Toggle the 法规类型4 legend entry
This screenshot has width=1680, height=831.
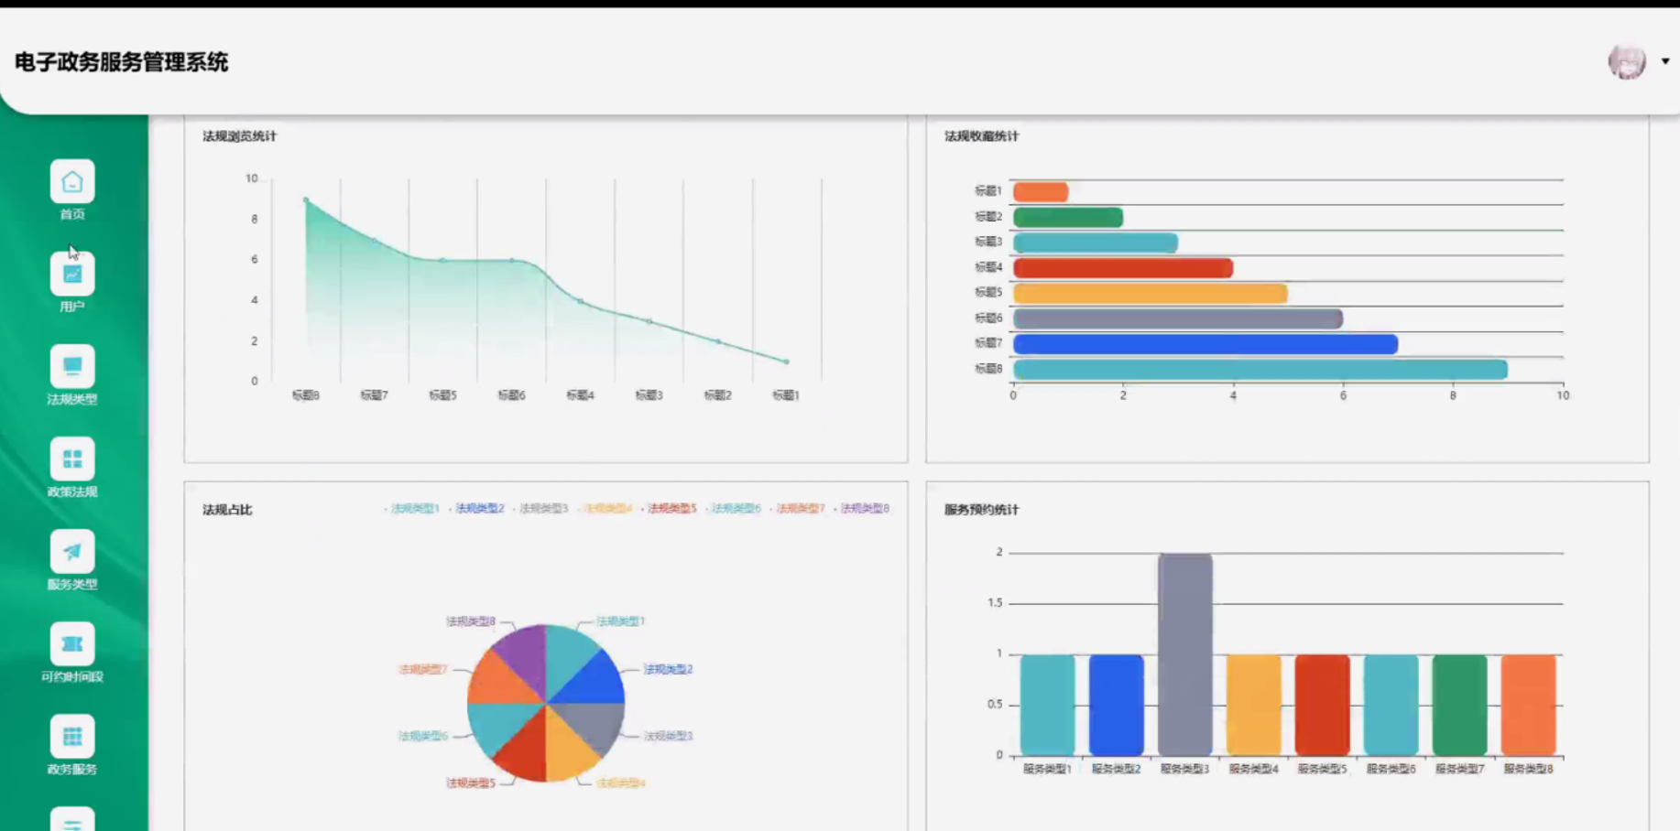605,509
